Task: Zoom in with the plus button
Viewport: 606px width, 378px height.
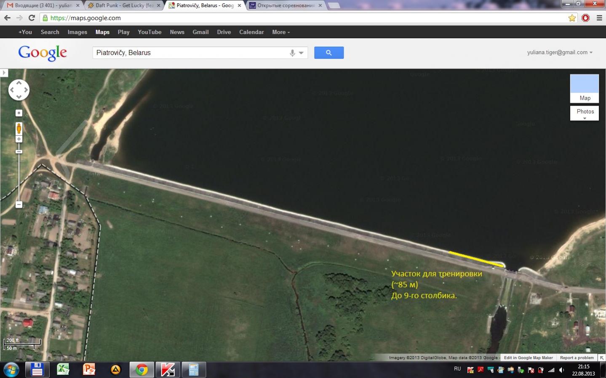Action: click(x=19, y=139)
